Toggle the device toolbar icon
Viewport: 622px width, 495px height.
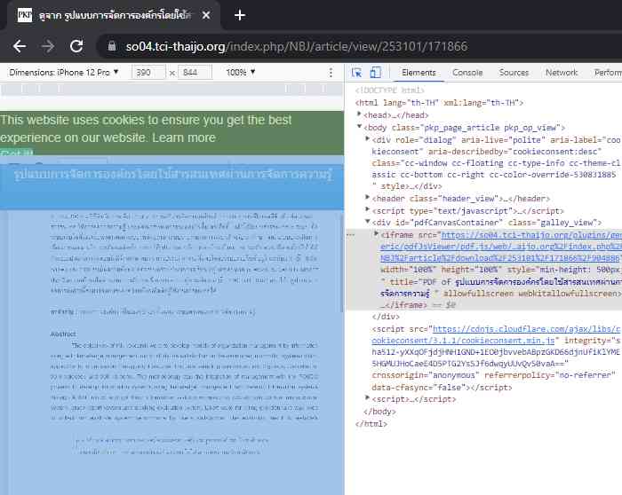375,73
